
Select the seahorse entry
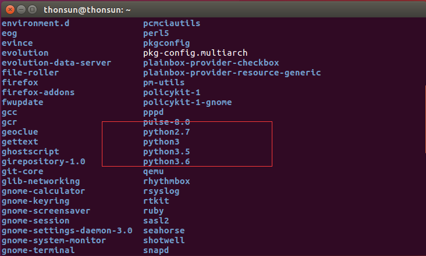[164, 231]
